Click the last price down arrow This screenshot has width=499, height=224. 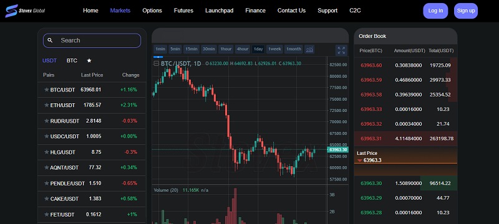360,161
